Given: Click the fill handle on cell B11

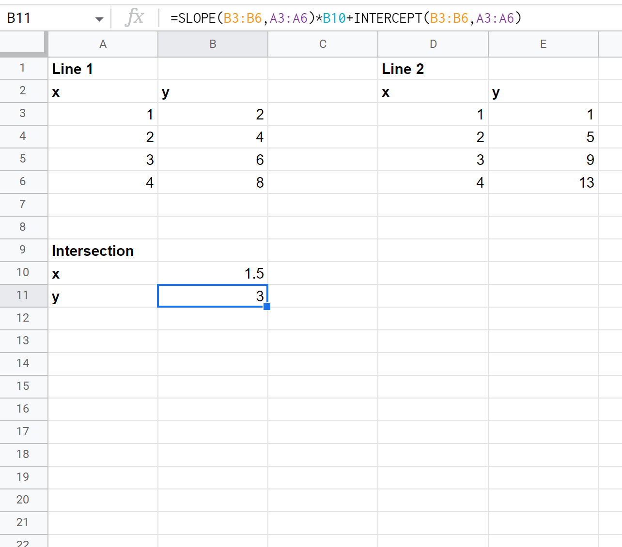Looking at the screenshot, I should point(267,306).
